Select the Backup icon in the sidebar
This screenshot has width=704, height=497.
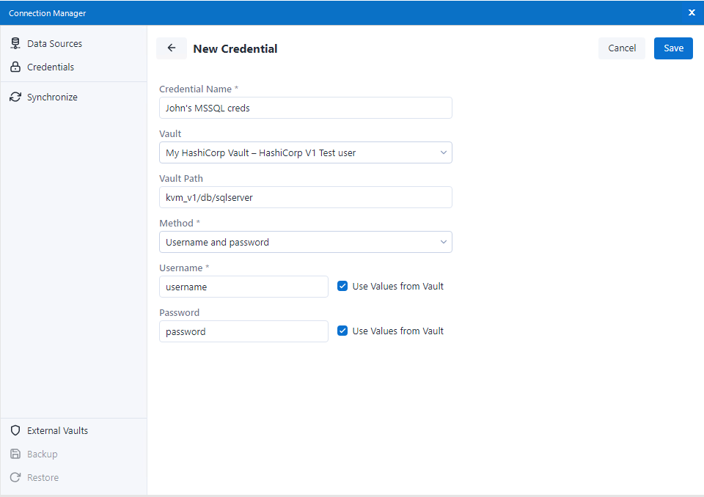click(x=15, y=454)
